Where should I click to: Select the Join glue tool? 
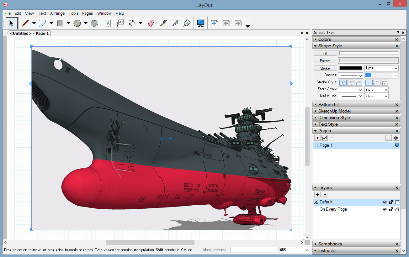pyautogui.click(x=187, y=23)
